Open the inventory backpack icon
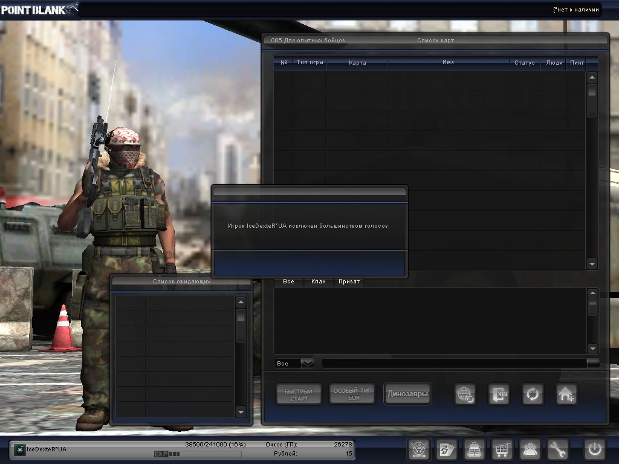The width and height of the screenshot is (619, 464). (x=474, y=449)
